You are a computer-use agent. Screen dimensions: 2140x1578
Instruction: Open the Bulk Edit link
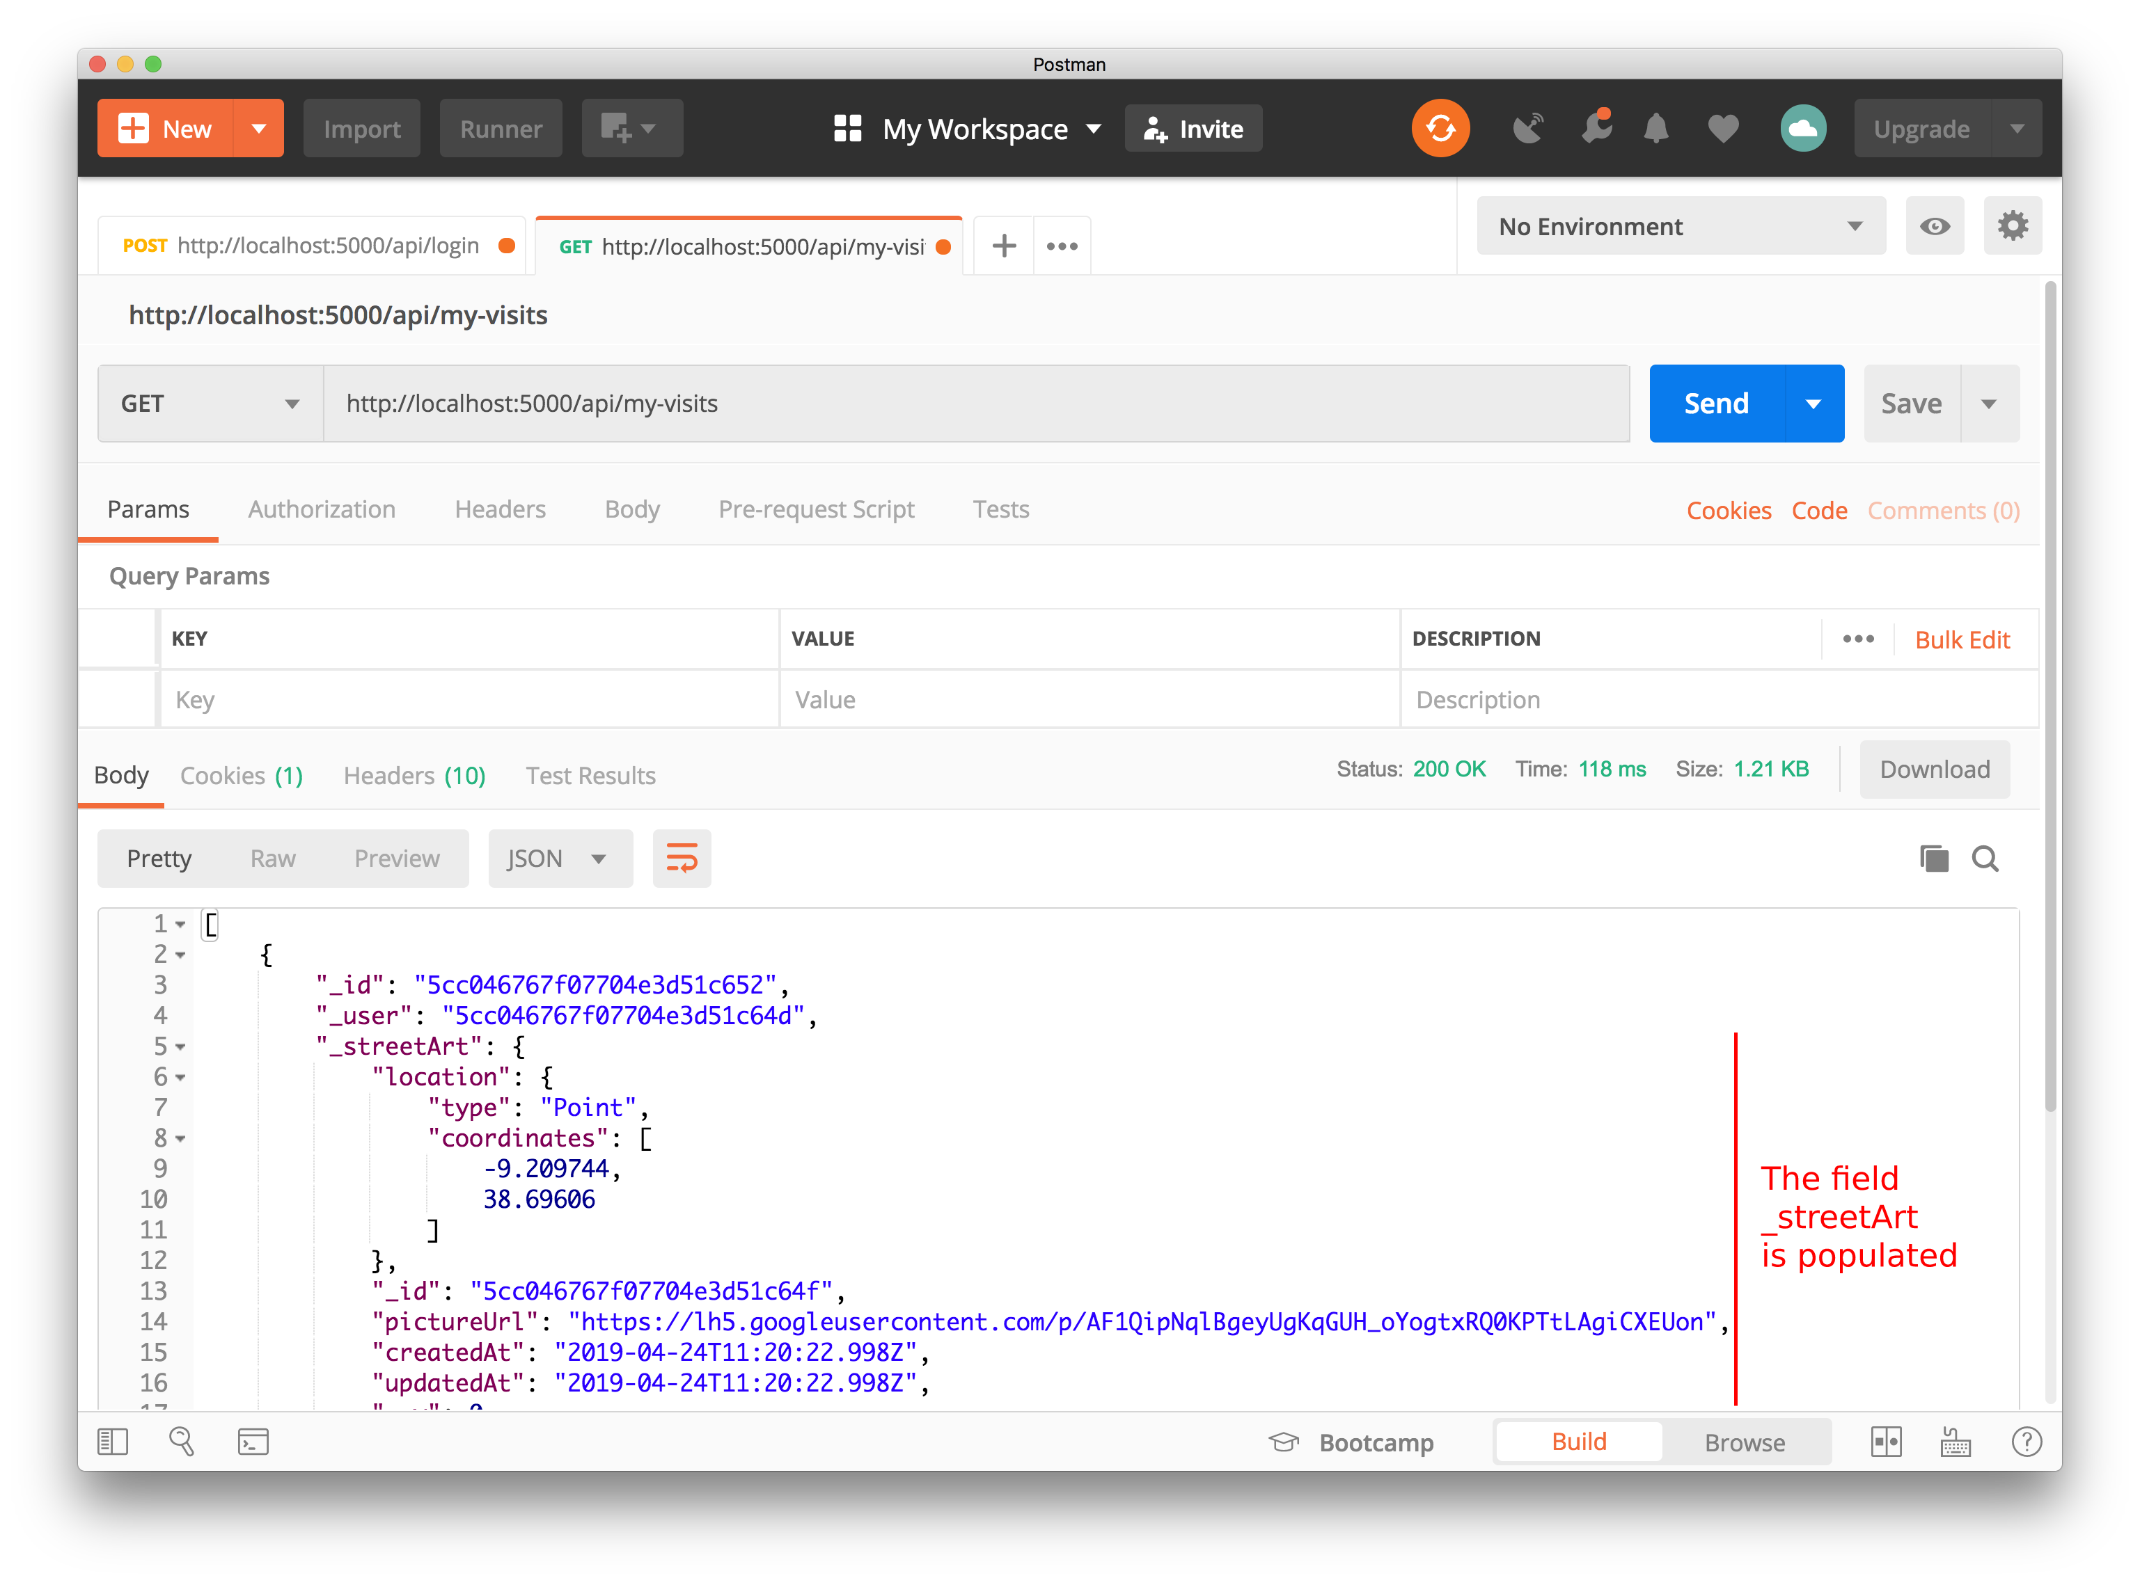coord(1962,640)
